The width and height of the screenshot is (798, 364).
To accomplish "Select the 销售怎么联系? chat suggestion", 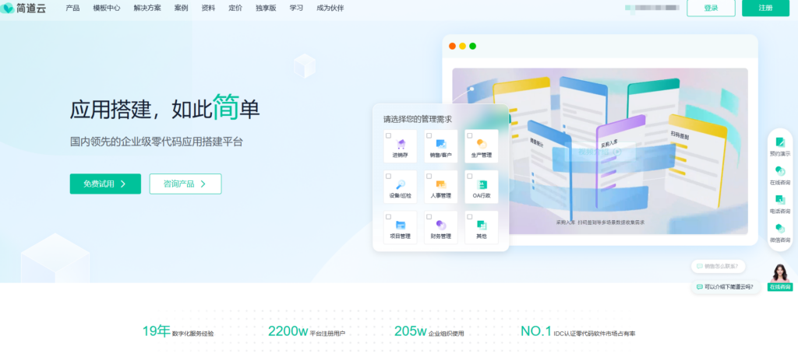I will coord(718,266).
